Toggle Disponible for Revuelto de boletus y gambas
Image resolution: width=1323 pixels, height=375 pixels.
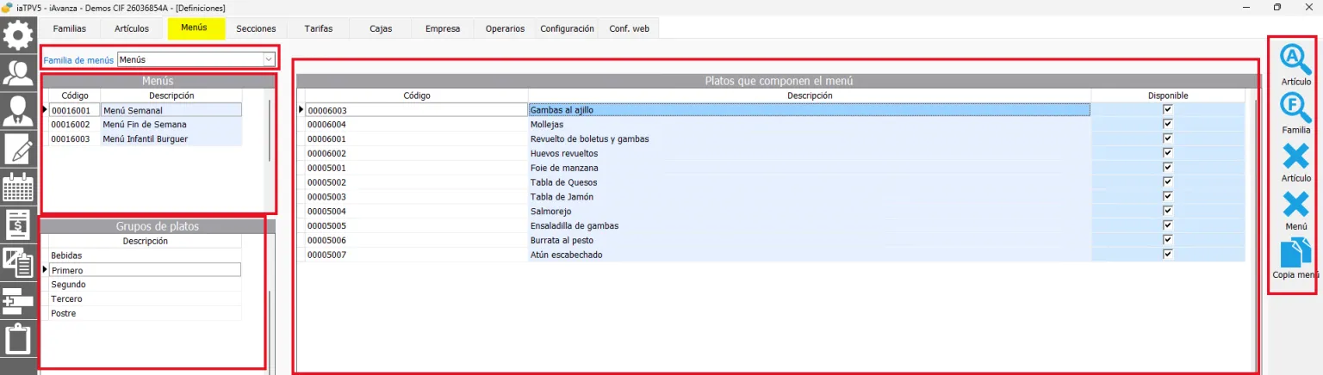click(x=1168, y=138)
